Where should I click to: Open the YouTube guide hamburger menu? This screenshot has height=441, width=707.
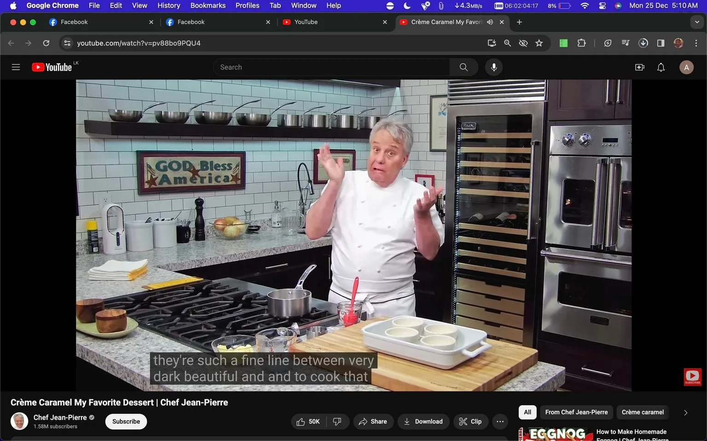[x=15, y=67]
